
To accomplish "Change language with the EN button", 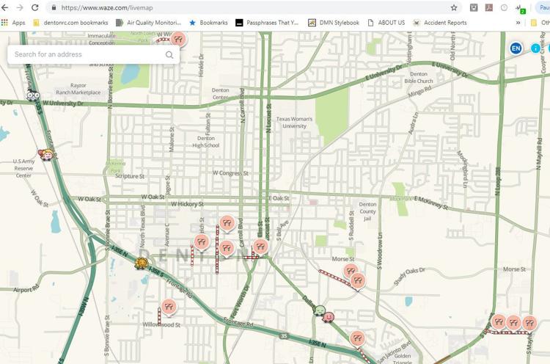I will 516,48.
